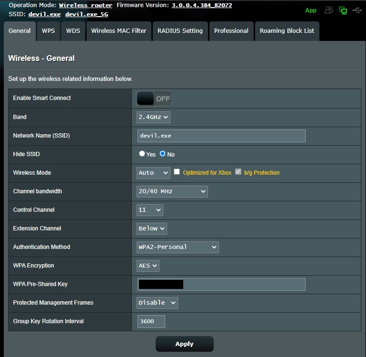
Task: Open the WPA Encryption AES dropdown
Action: tap(148, 266)
